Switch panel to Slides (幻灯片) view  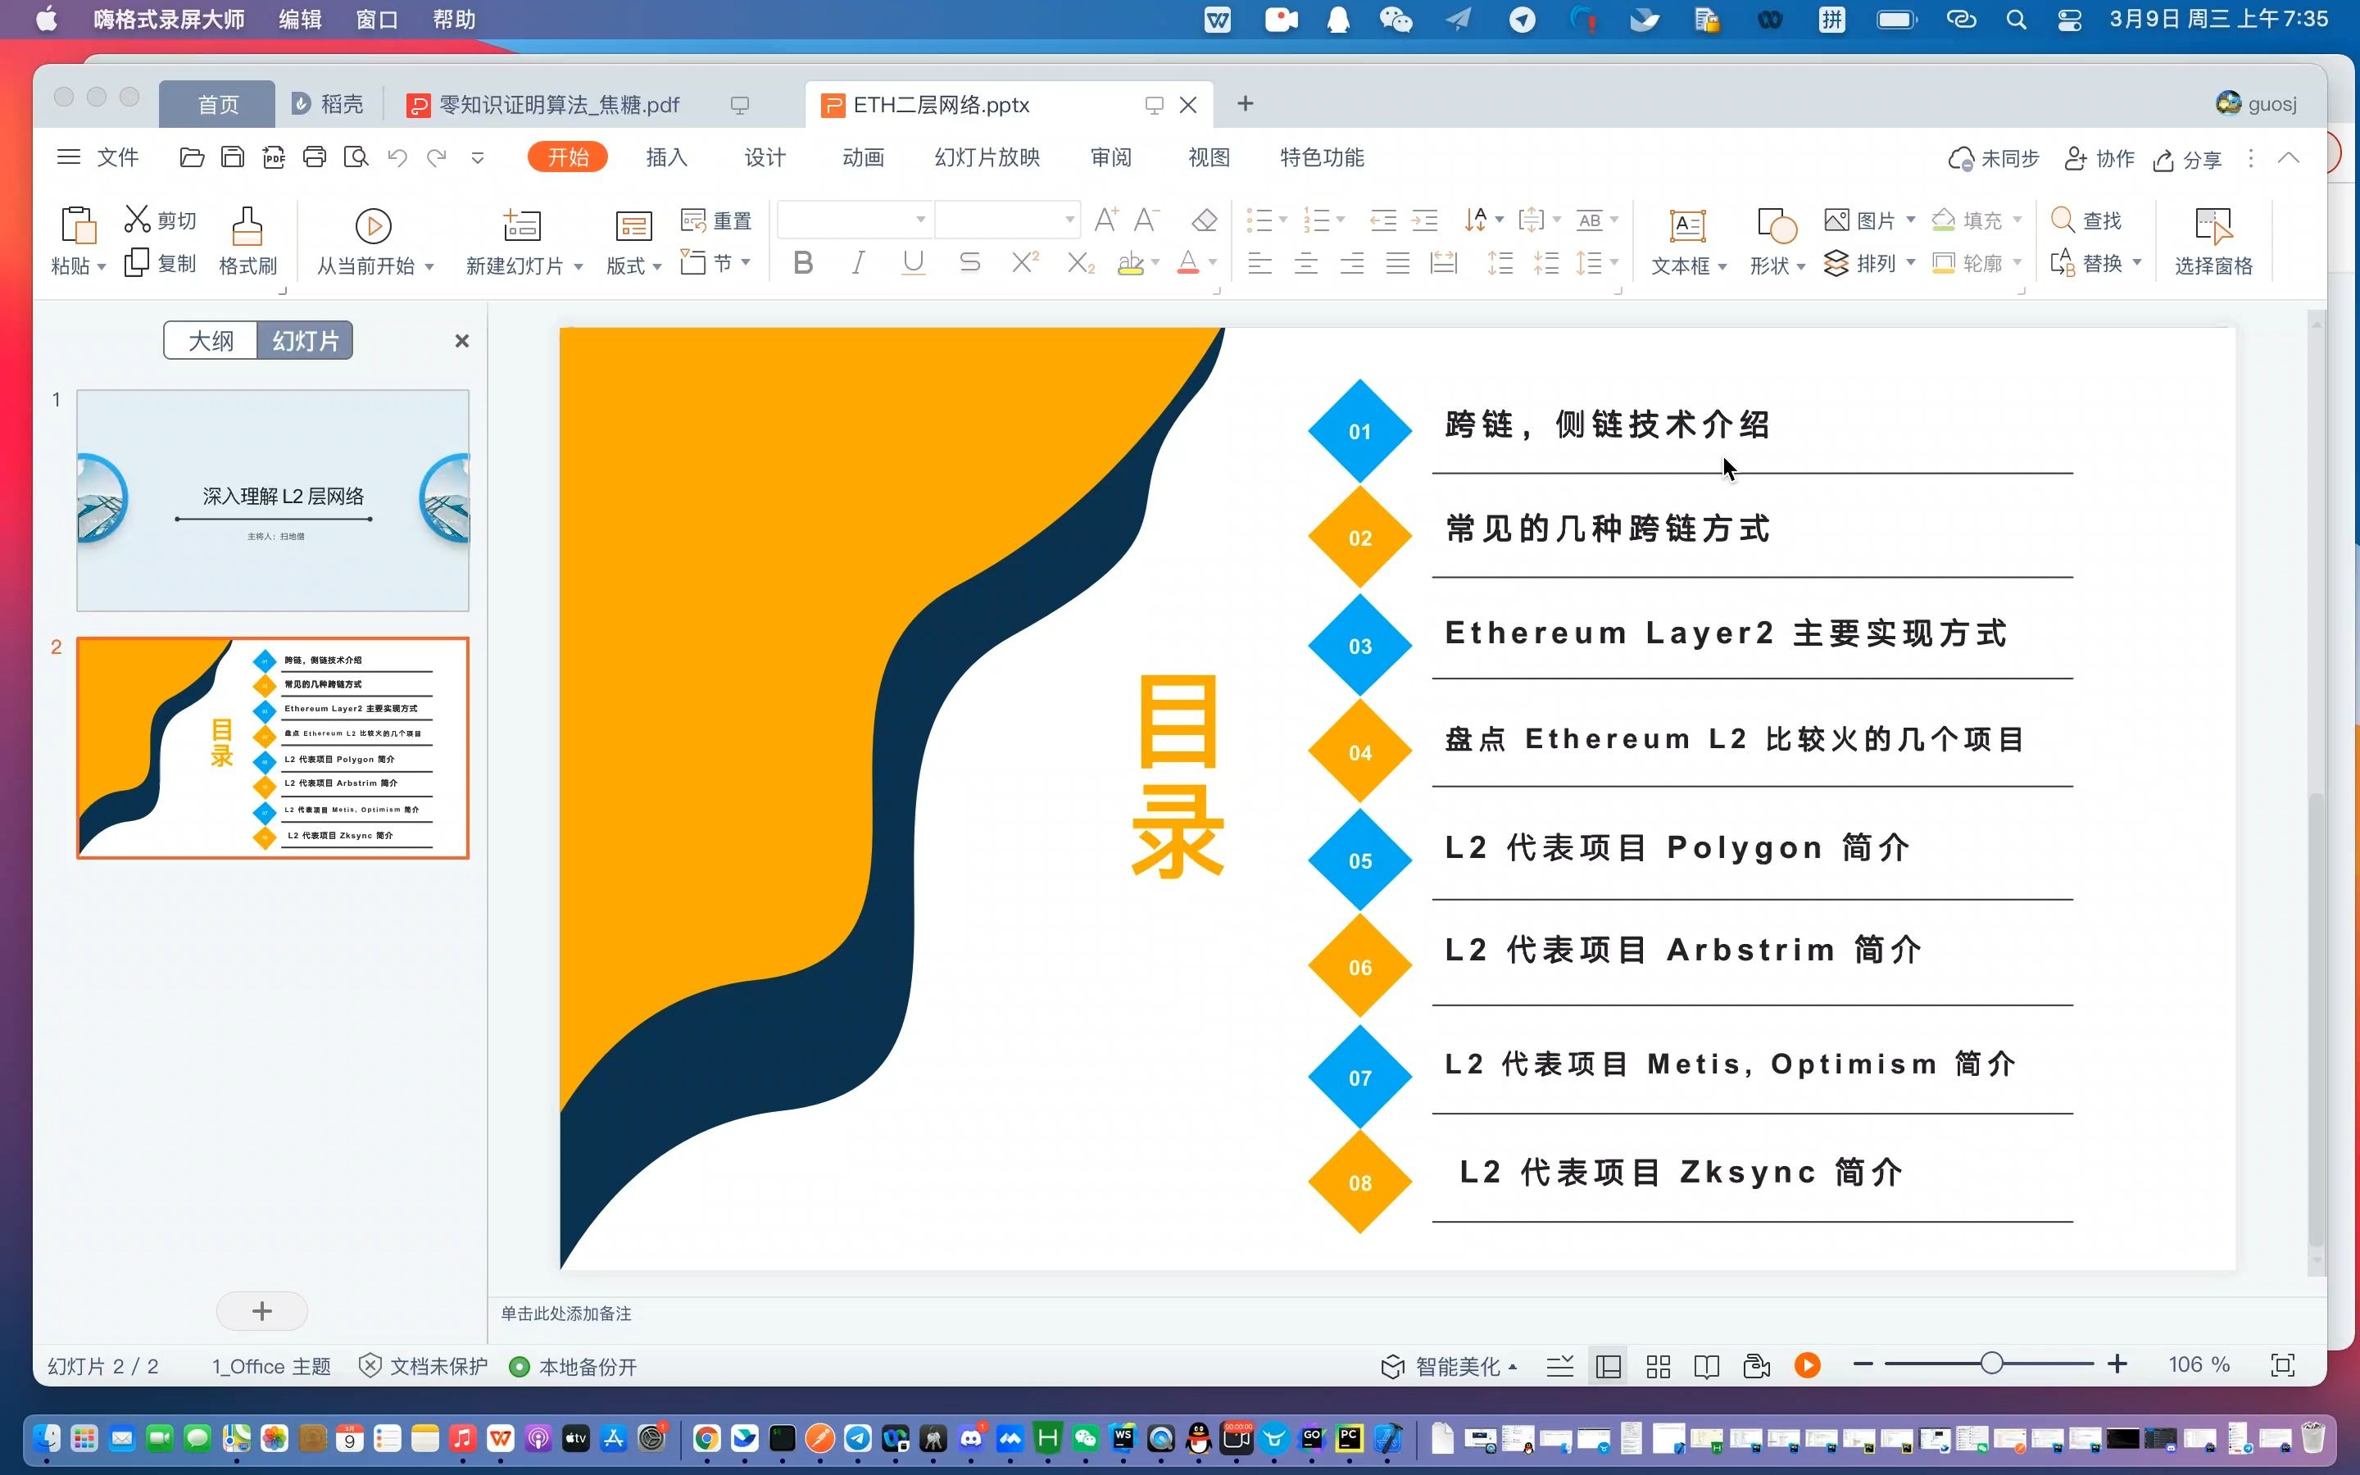305,340
